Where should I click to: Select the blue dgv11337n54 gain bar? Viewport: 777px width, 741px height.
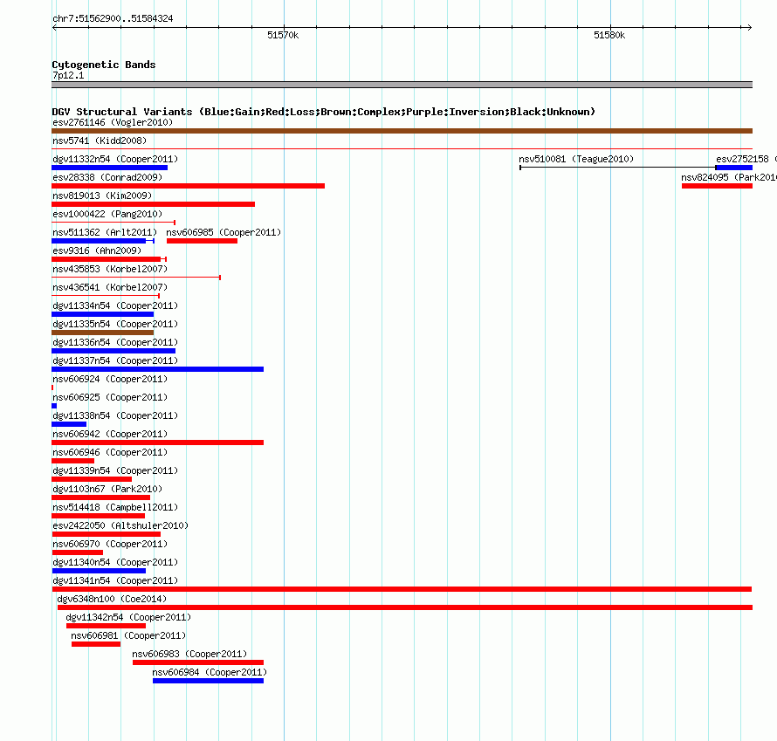click(157, 369)
